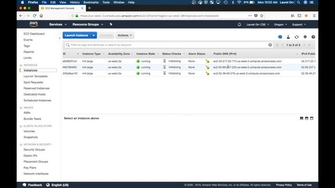
Task: Maximize the details pane layout icon
Action: click(312, 119)
